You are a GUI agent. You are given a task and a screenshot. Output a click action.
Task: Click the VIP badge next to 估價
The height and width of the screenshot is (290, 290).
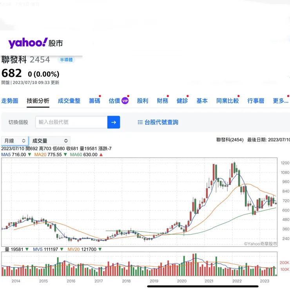tap(125, 101)
